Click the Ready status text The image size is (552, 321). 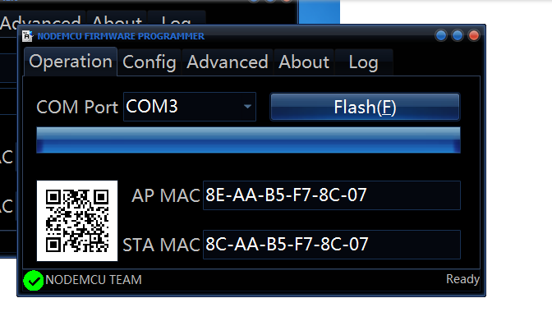pos(462,279)
